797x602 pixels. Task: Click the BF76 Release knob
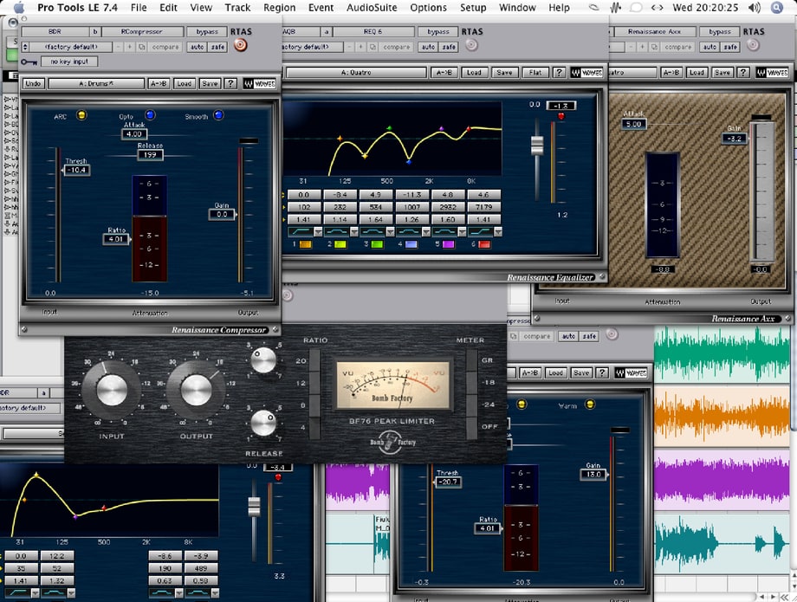coord(264,424)
